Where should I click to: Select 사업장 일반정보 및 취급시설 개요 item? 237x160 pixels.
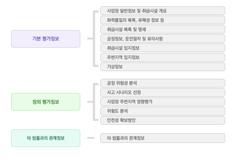pyautogui.click(x=163, y=10)
